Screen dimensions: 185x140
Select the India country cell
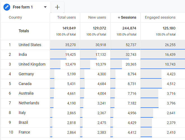(23, 55)
